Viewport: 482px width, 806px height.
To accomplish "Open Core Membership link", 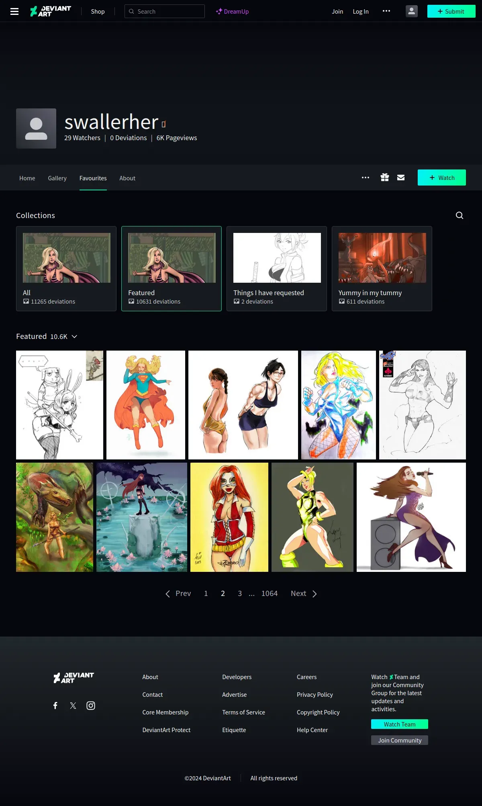I will tap(165, 712).
